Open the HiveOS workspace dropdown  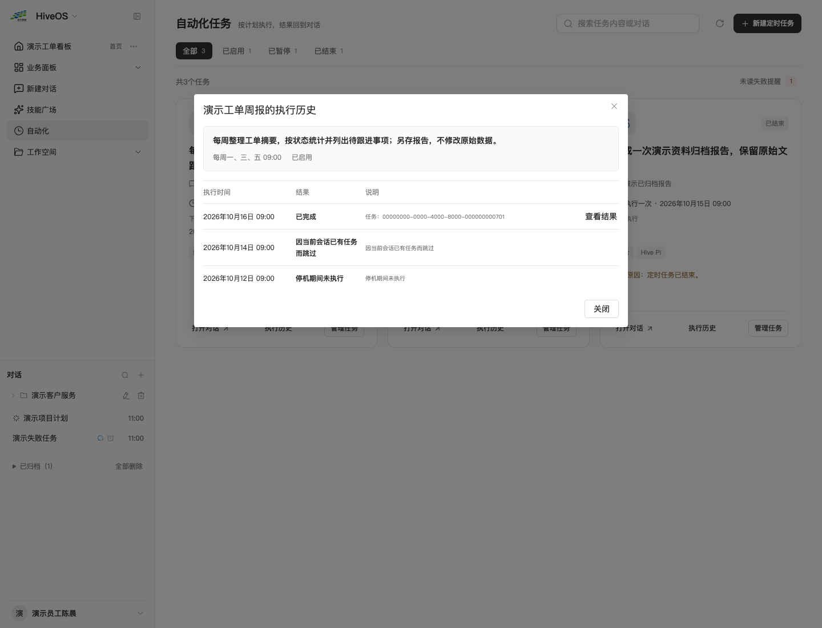[75, 16]
